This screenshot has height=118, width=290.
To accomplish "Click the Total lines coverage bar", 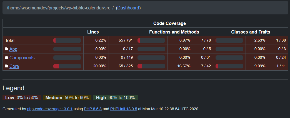I will point(67,40).
